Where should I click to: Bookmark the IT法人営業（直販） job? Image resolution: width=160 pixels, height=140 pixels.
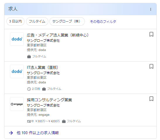151,66
